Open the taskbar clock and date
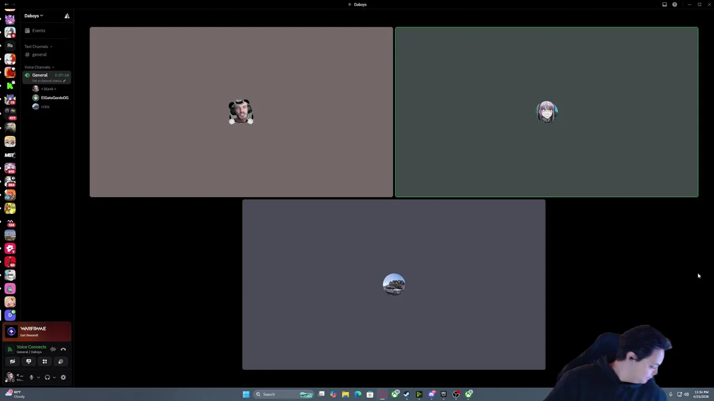Screen dimensions: 714x401 pyautogui.click(x=701, y=394)
